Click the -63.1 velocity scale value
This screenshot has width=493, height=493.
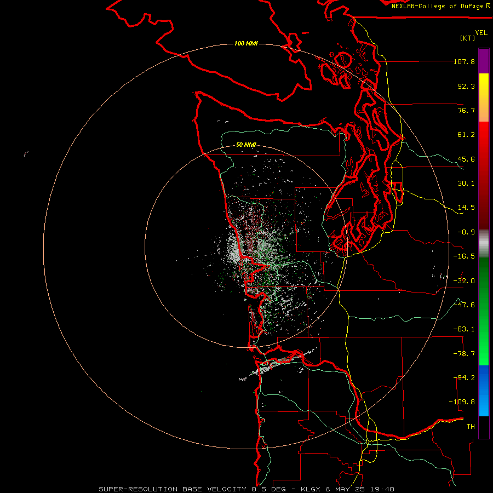(464, 329)
